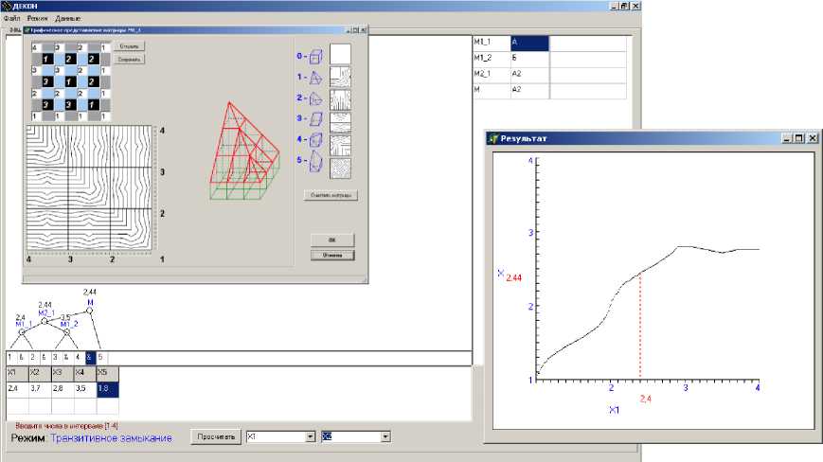
Task: Click the A2 cell in the M row
Action: click(x=529, y=90)
